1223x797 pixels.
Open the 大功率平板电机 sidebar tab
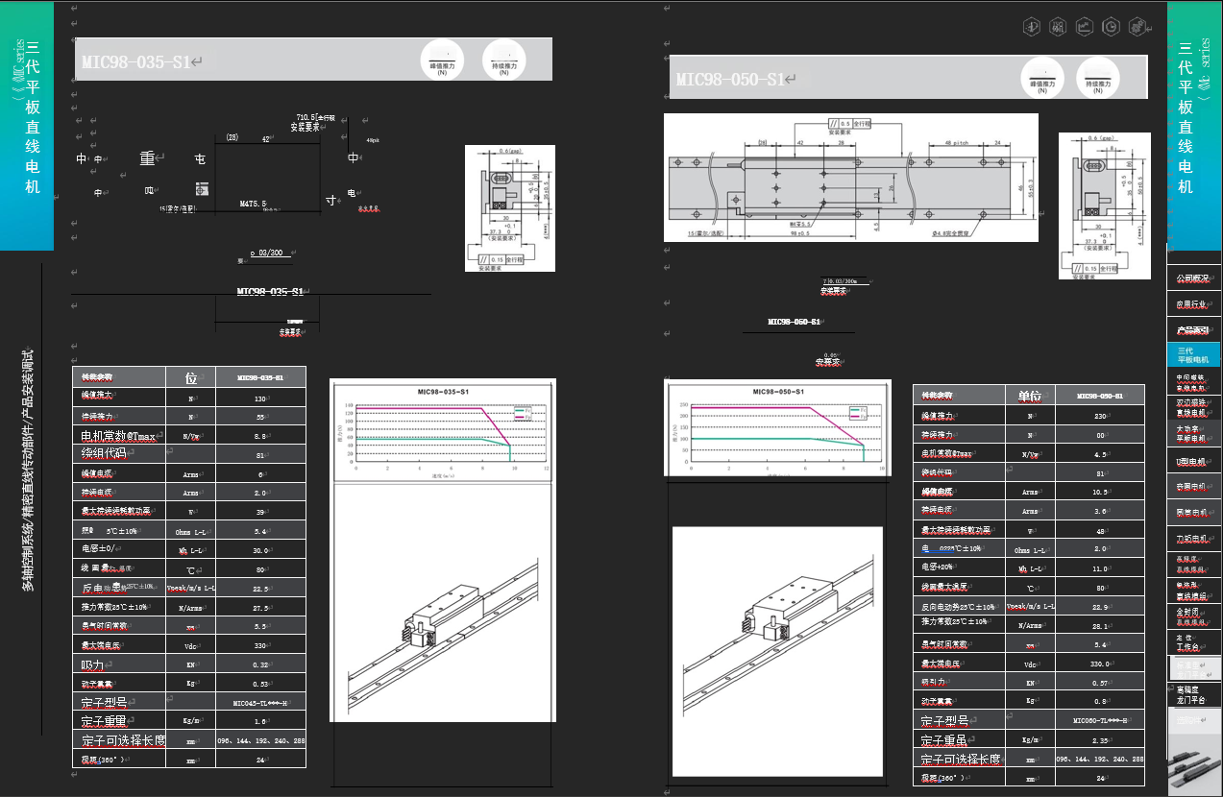tap(1193, 434)
